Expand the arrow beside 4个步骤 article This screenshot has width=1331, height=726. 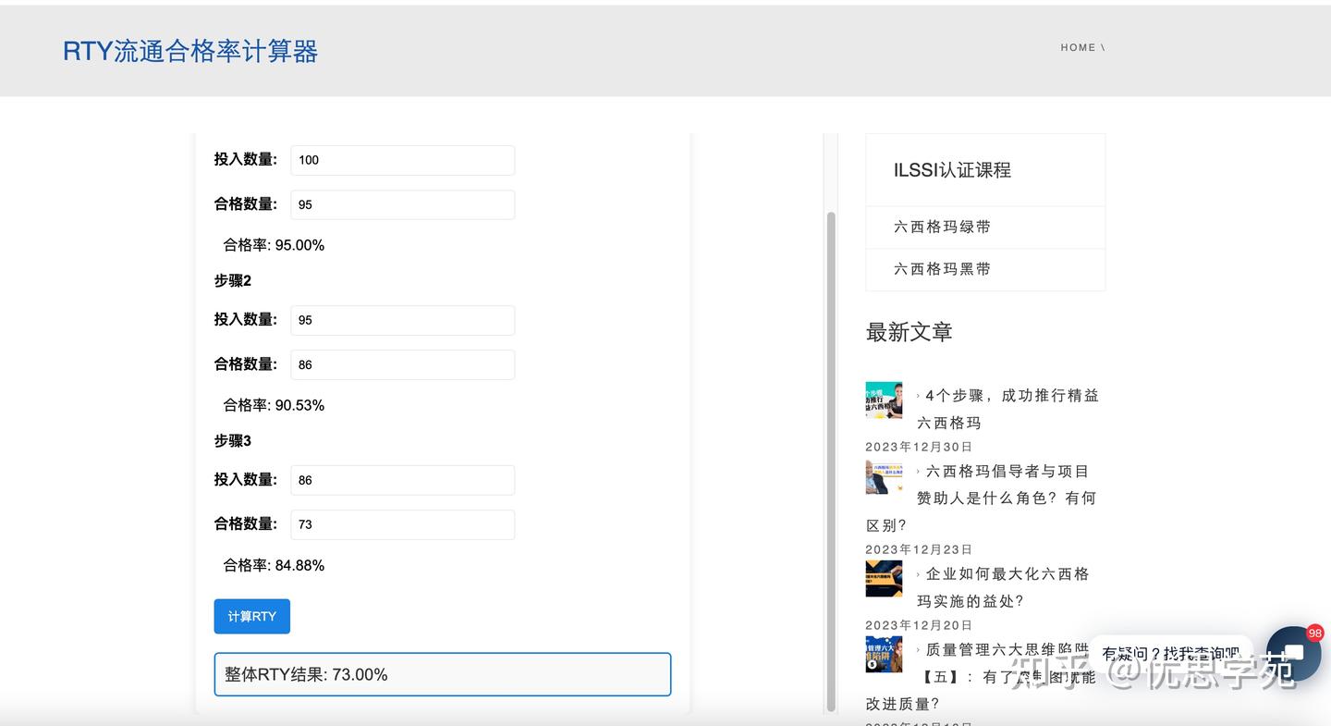[918, 395]
